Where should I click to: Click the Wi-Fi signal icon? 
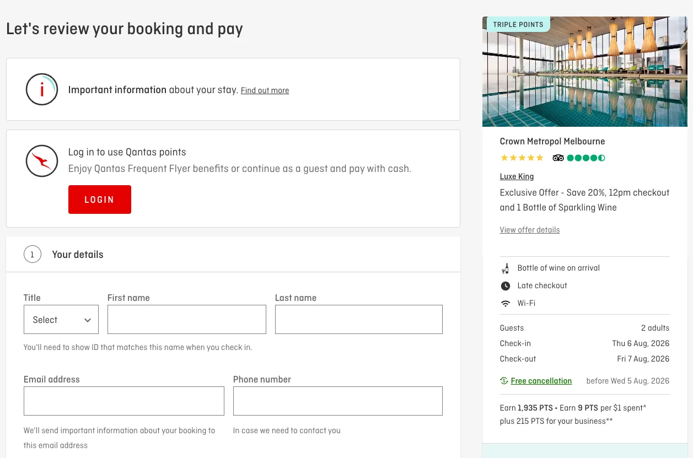(x=505, y=304)
